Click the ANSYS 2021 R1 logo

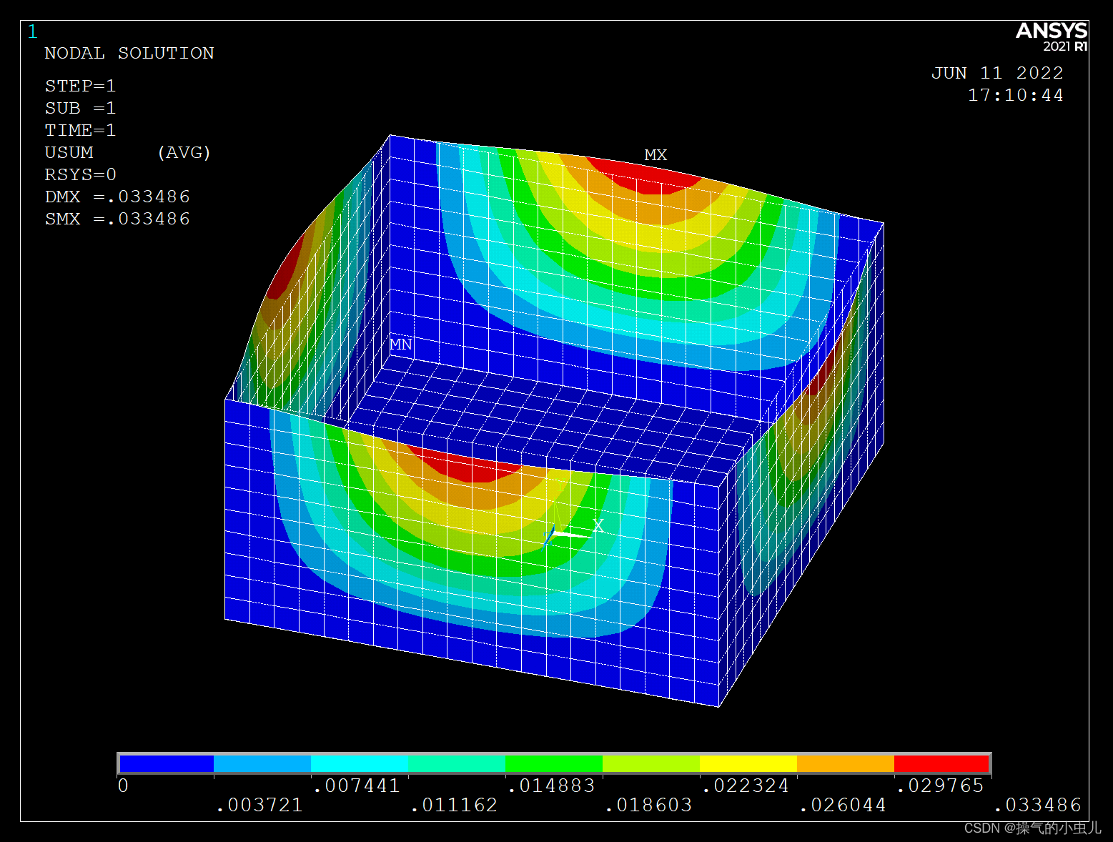(x=1051, y=36)
